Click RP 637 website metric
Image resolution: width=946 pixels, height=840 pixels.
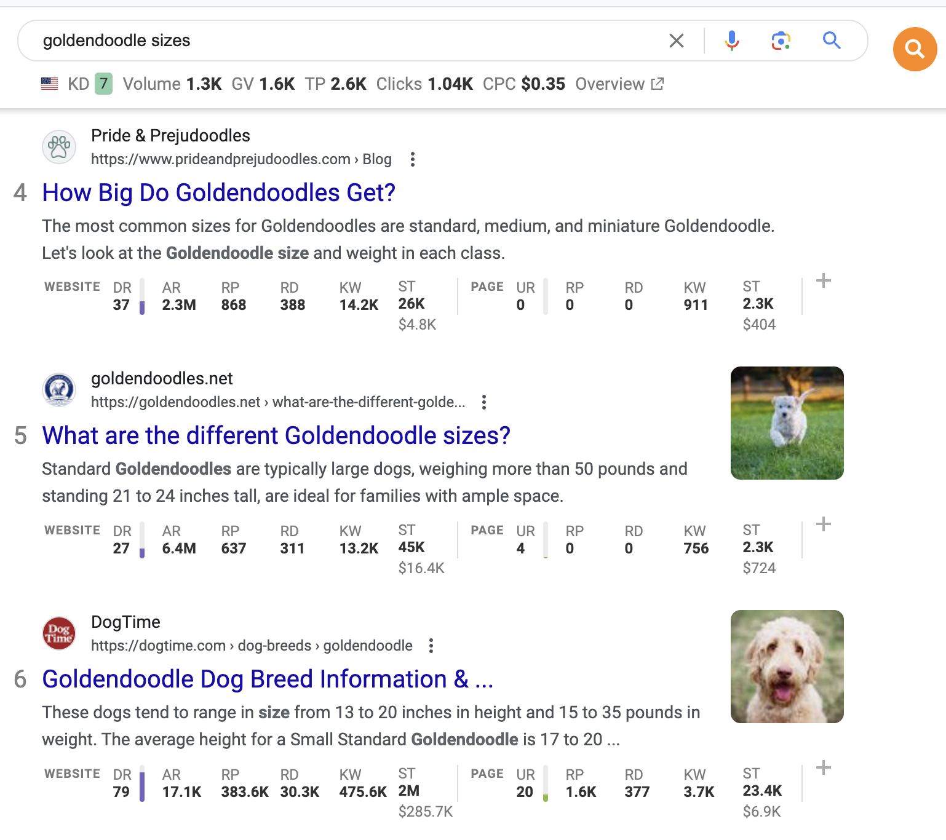click(x=234, y=540)
